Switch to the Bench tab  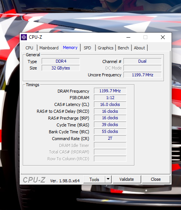(123, 48)
